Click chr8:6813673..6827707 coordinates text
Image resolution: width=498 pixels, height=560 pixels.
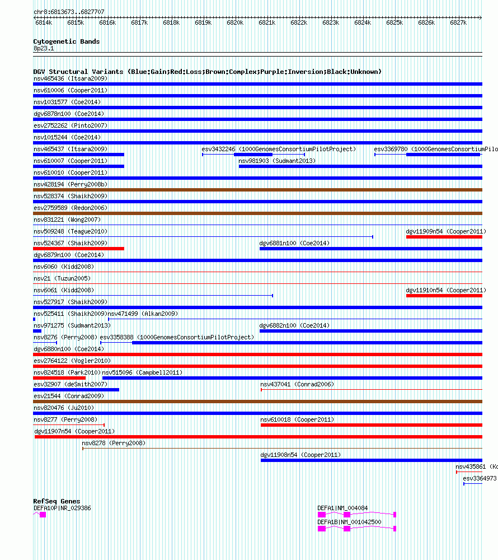(x=69, y=12)
